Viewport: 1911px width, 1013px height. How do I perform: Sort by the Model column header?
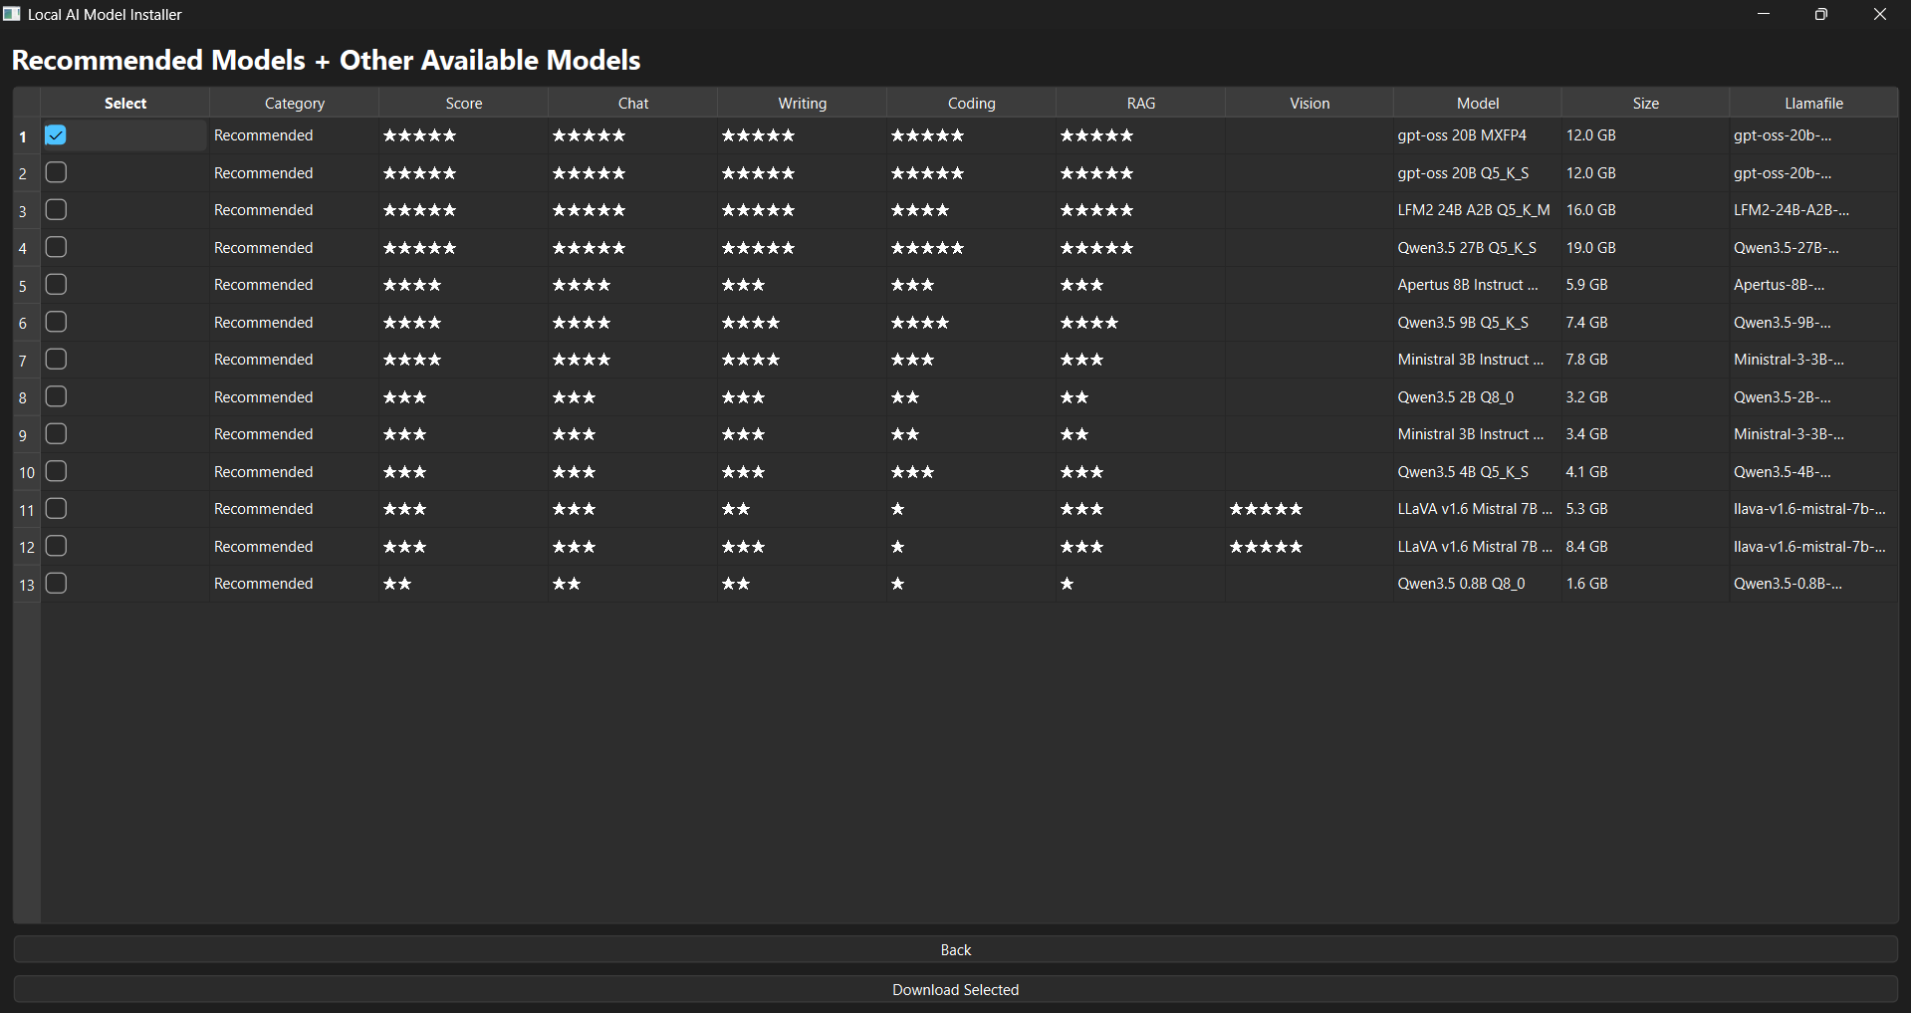pyautogui.click(x=1478, y=103)
